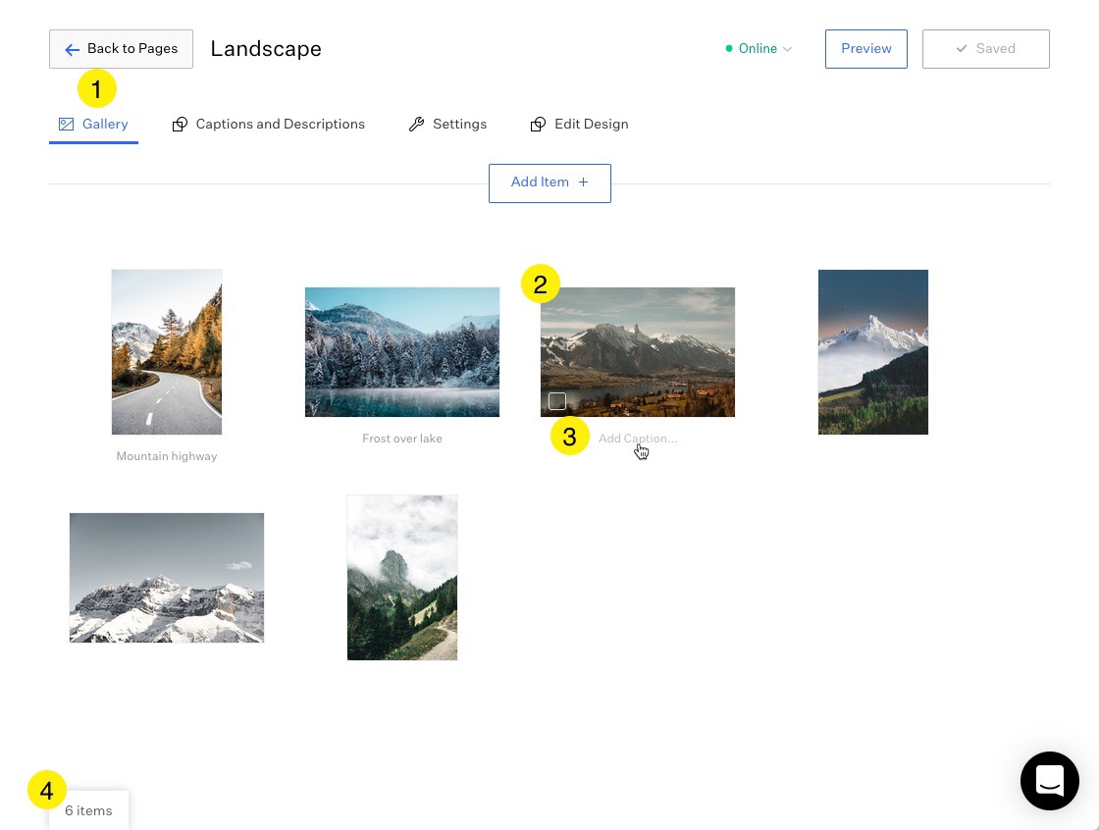Viewport: 1099px width, 830px height.
Task: Open the Edit Design tab
Action: pyautogui.click(x=579, y=124)
